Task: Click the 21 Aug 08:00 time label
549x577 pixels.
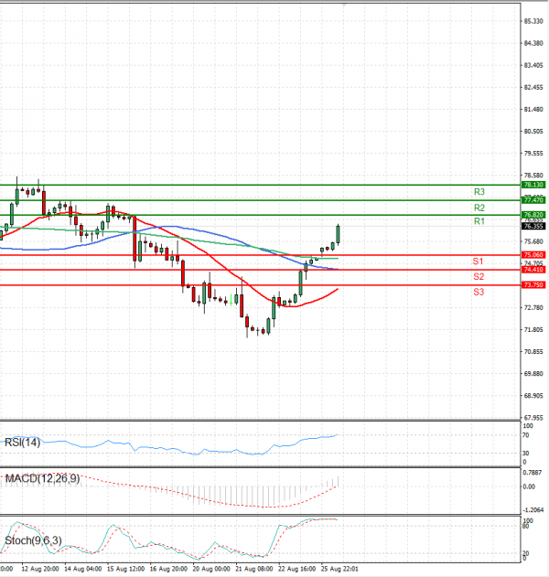Action: [x=254, y=569]
